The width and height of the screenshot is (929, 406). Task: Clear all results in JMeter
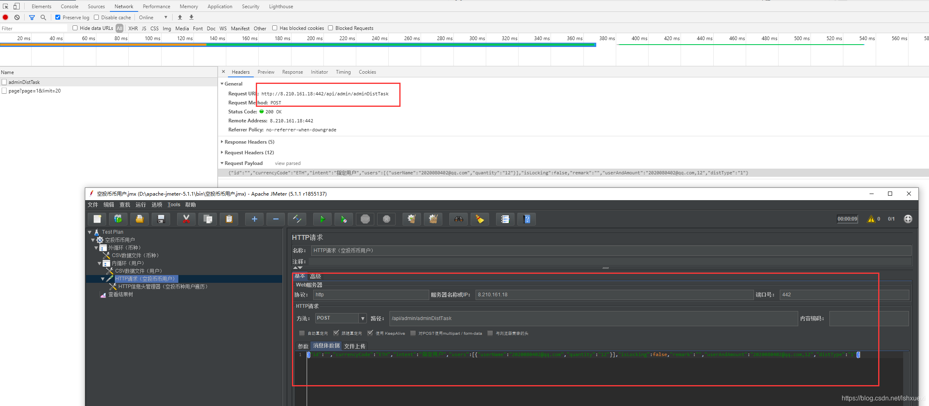pyautogui.click(x=433, y=219)
